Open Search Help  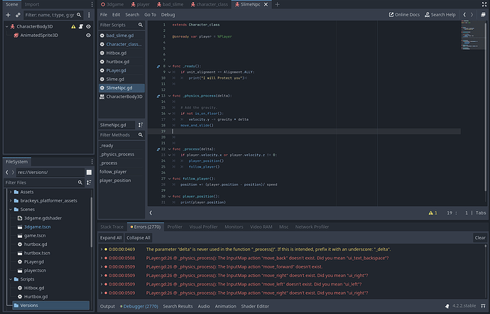[x=440, y=15]
